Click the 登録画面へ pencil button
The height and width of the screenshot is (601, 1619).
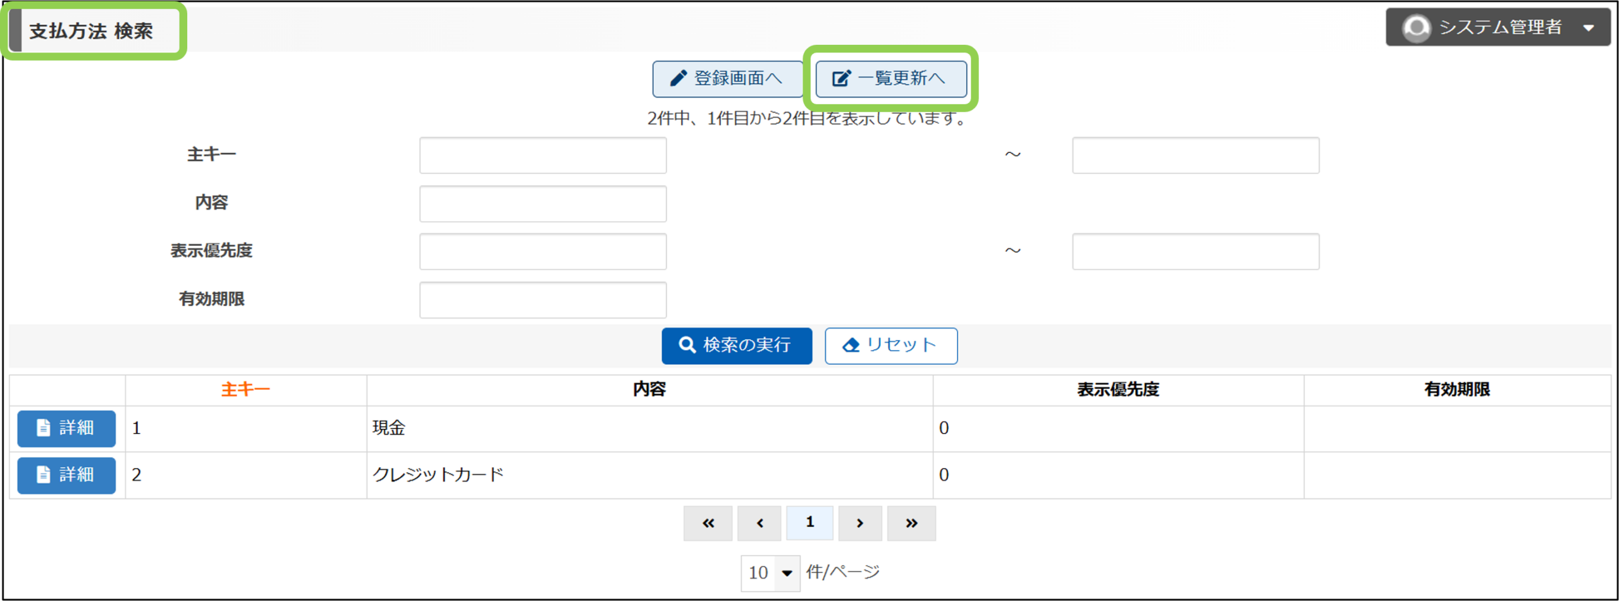pyautogui.click(x=727, y=78)
